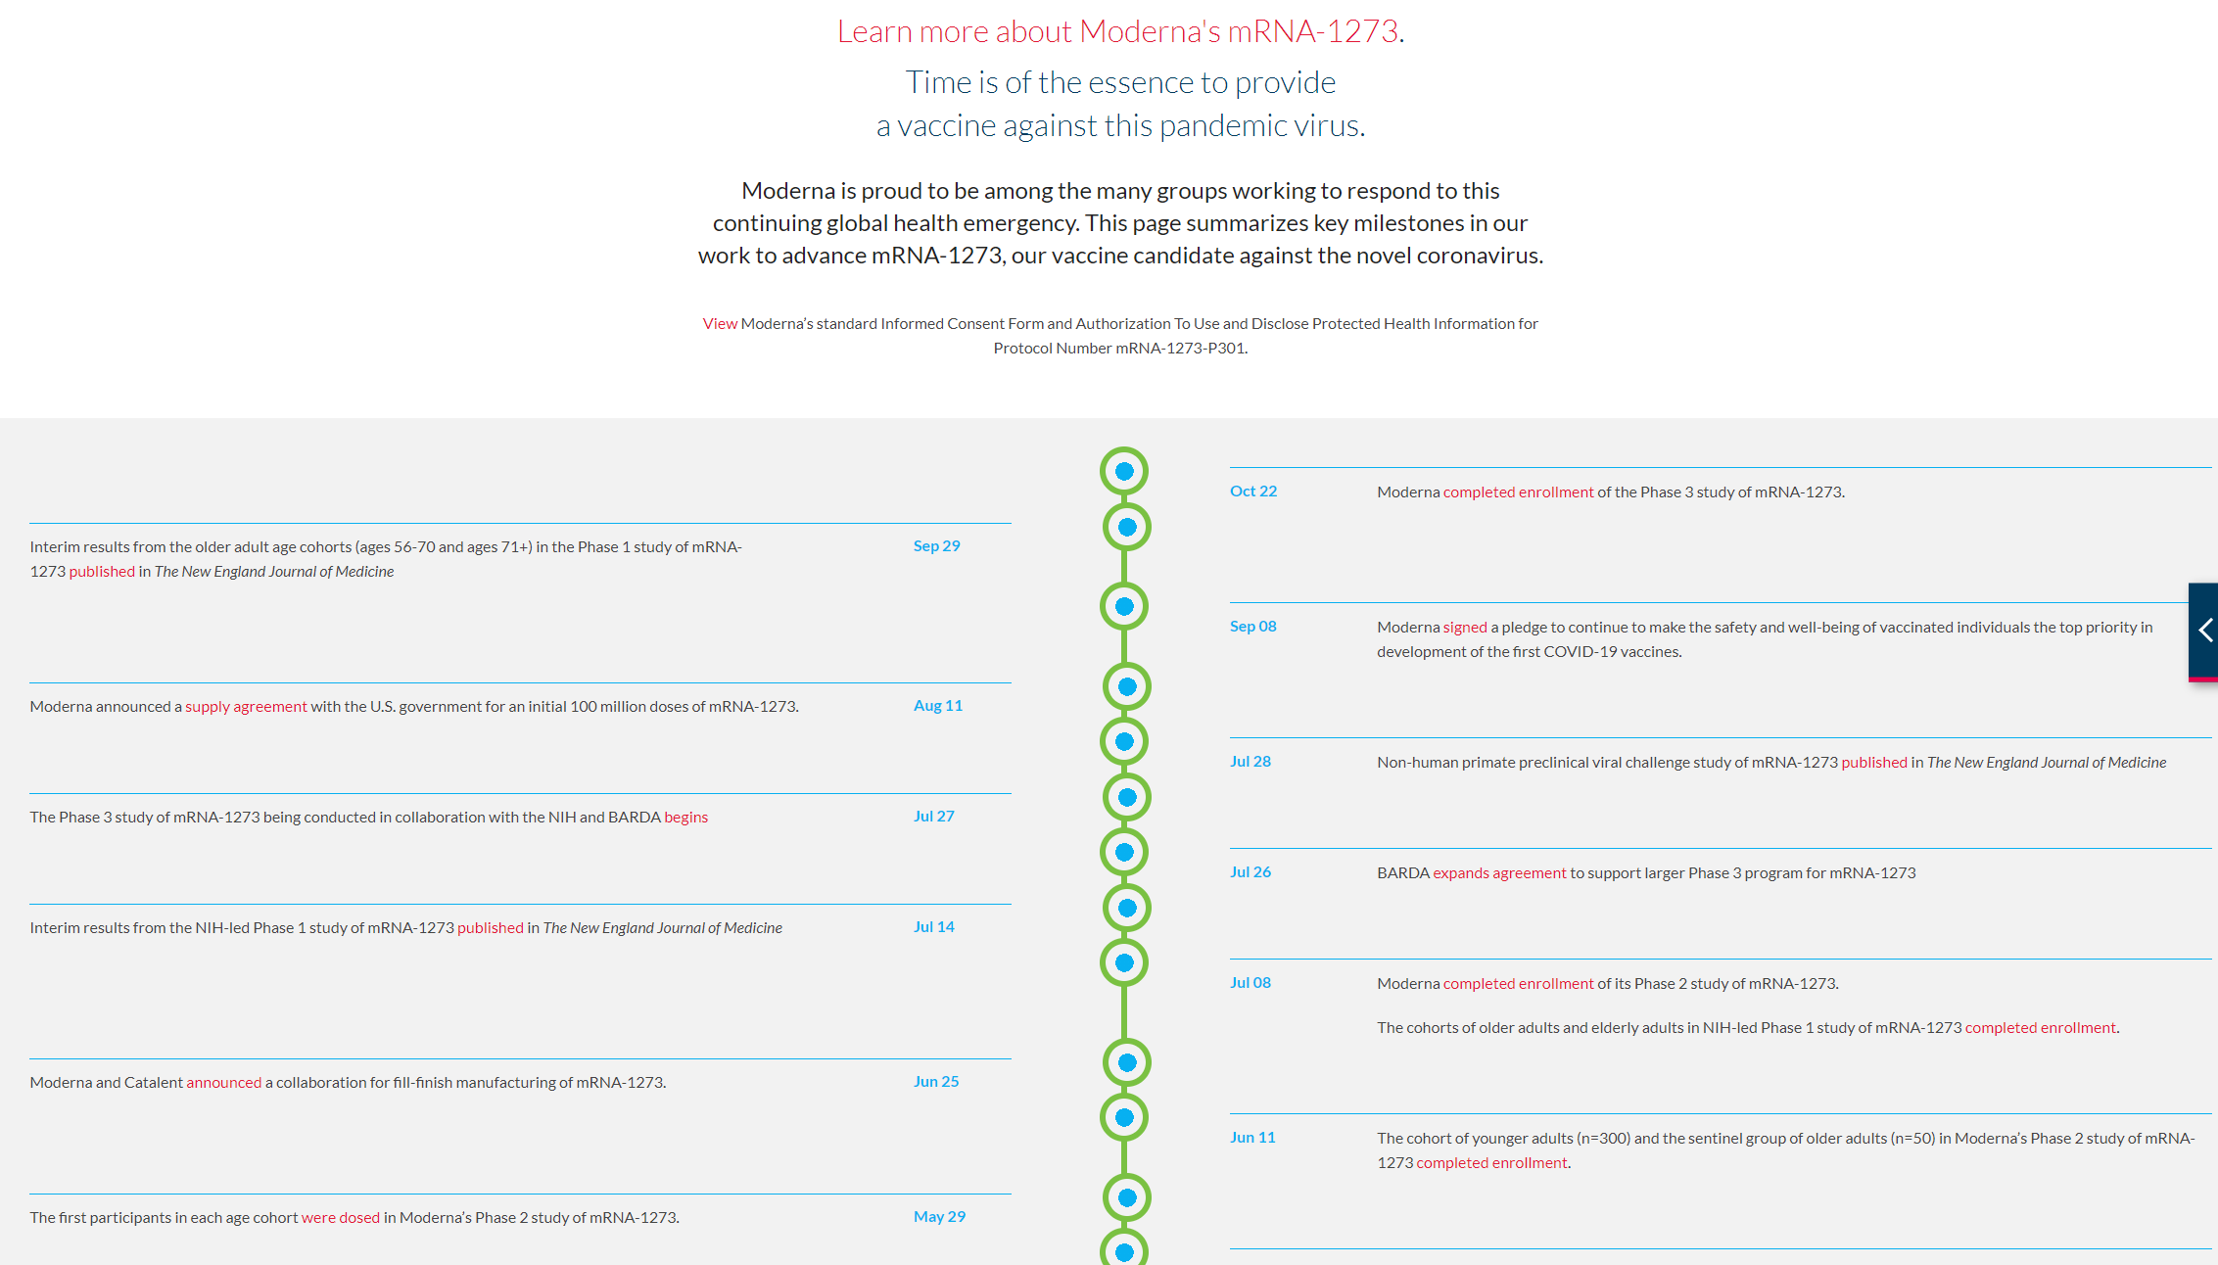Click 'signed' link in Sep 08 entry
The width and height of the screenshot is (2218, 1265).
(1464, 628)
